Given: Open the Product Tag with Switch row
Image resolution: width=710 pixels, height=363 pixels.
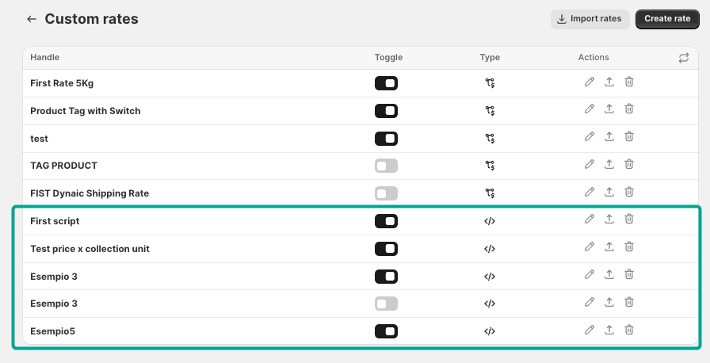Looking at the screenshot, I should tap(86, 111).
